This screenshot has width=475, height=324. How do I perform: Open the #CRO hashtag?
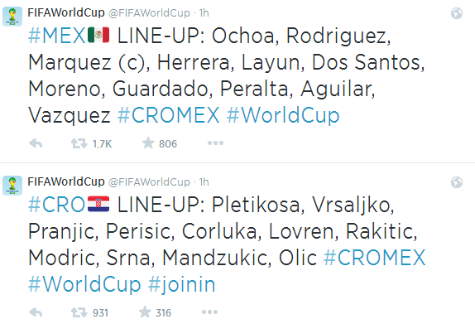pos(56,205)
